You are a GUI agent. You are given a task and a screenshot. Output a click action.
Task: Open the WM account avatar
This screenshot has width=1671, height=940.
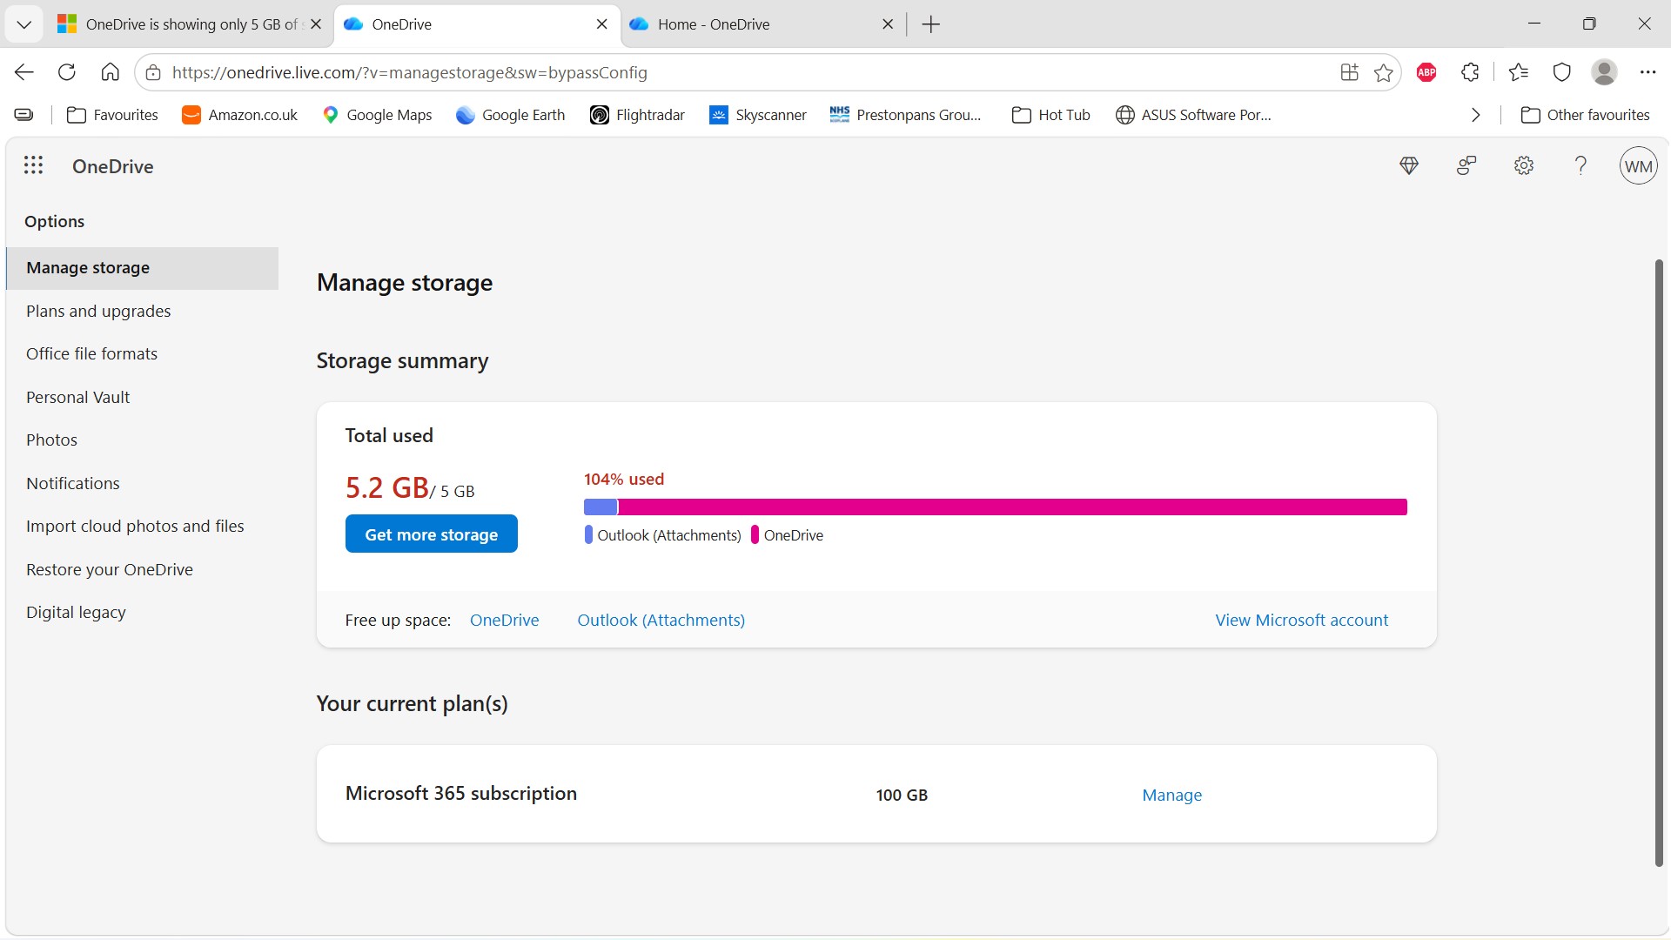(1639, 165)
